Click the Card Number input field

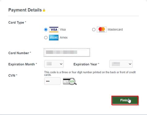[67, 52]
